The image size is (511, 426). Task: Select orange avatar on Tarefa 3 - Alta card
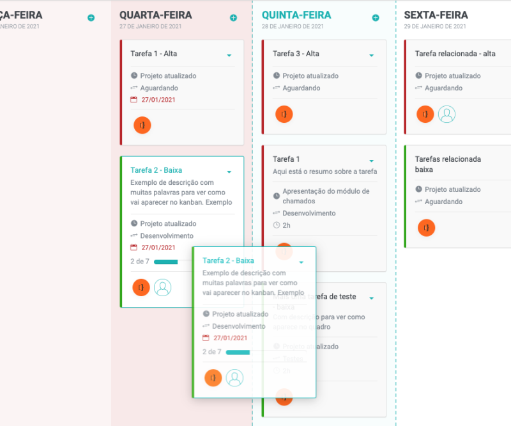tap(284, 114)
